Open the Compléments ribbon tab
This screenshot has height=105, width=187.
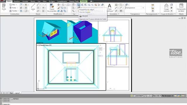[x=62, y=1]
